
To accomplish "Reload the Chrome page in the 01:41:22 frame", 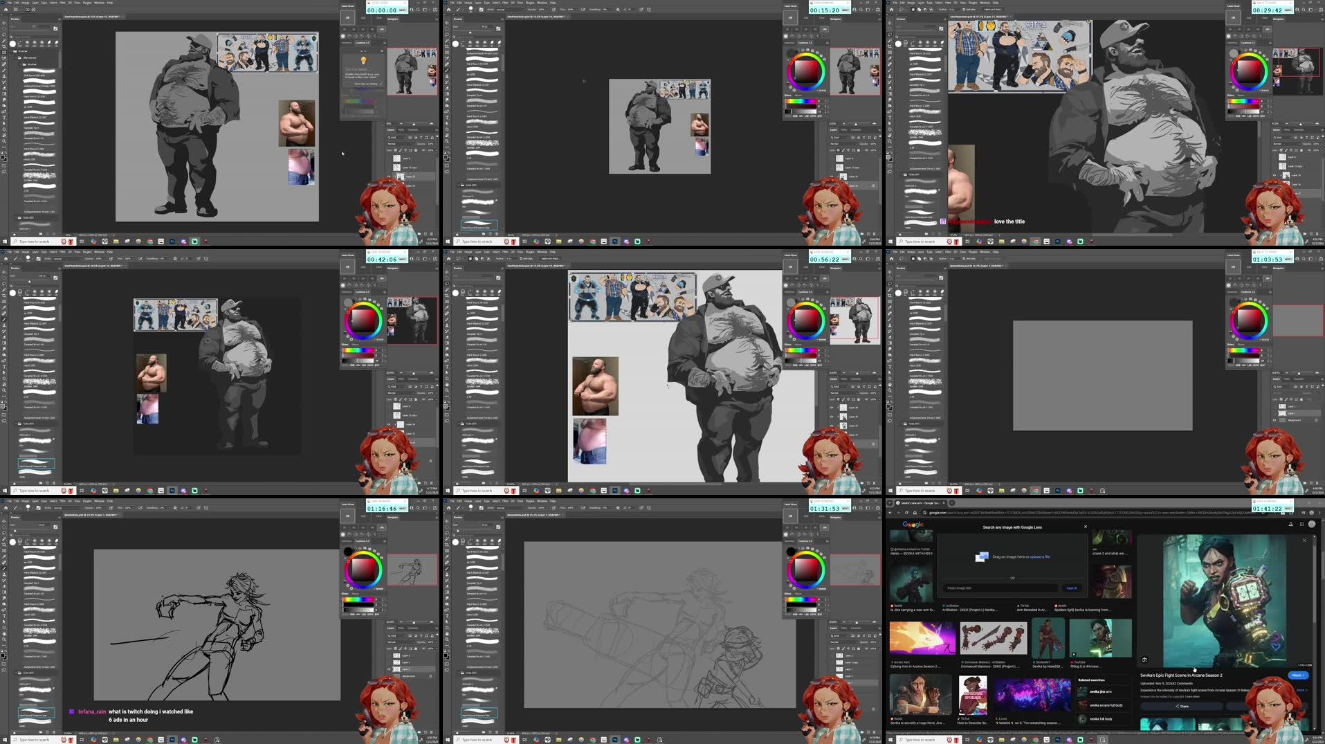I will [907, 513].
